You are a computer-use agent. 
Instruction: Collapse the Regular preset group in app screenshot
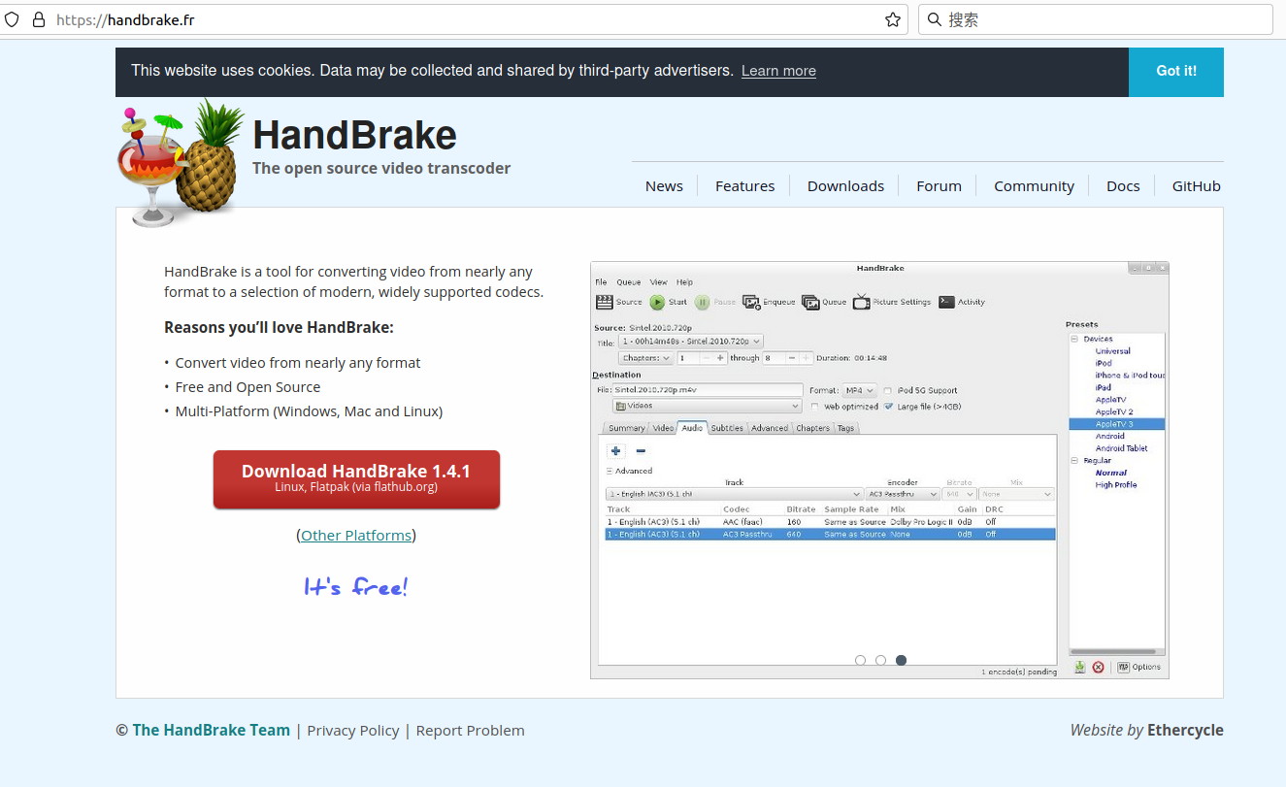[1074, 461]
